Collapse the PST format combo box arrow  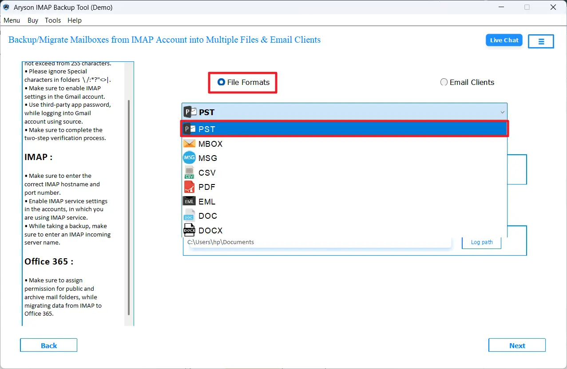click(x=502, y=112)
